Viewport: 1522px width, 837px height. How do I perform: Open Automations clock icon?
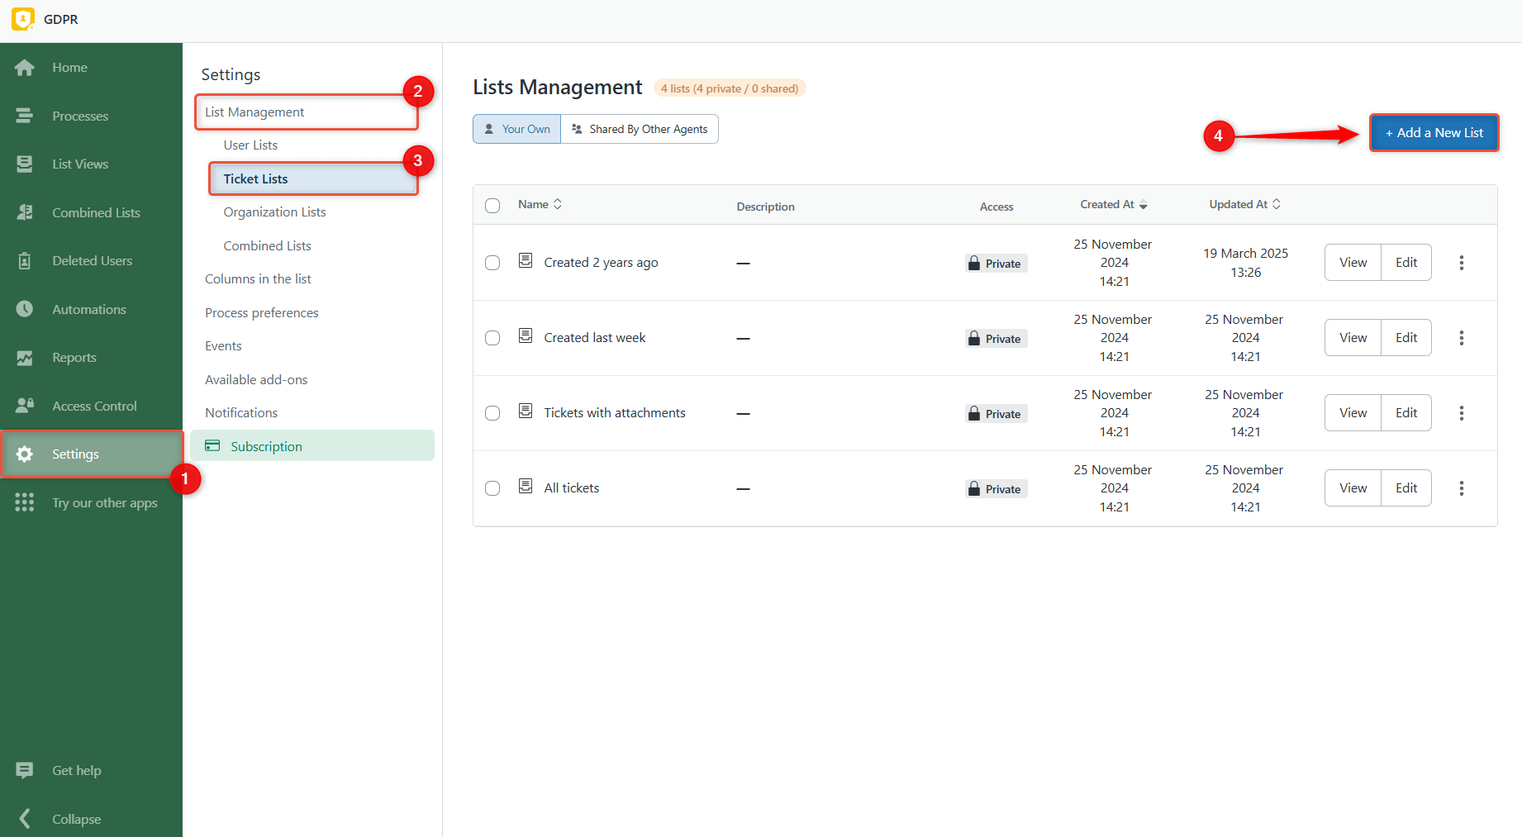25,309
